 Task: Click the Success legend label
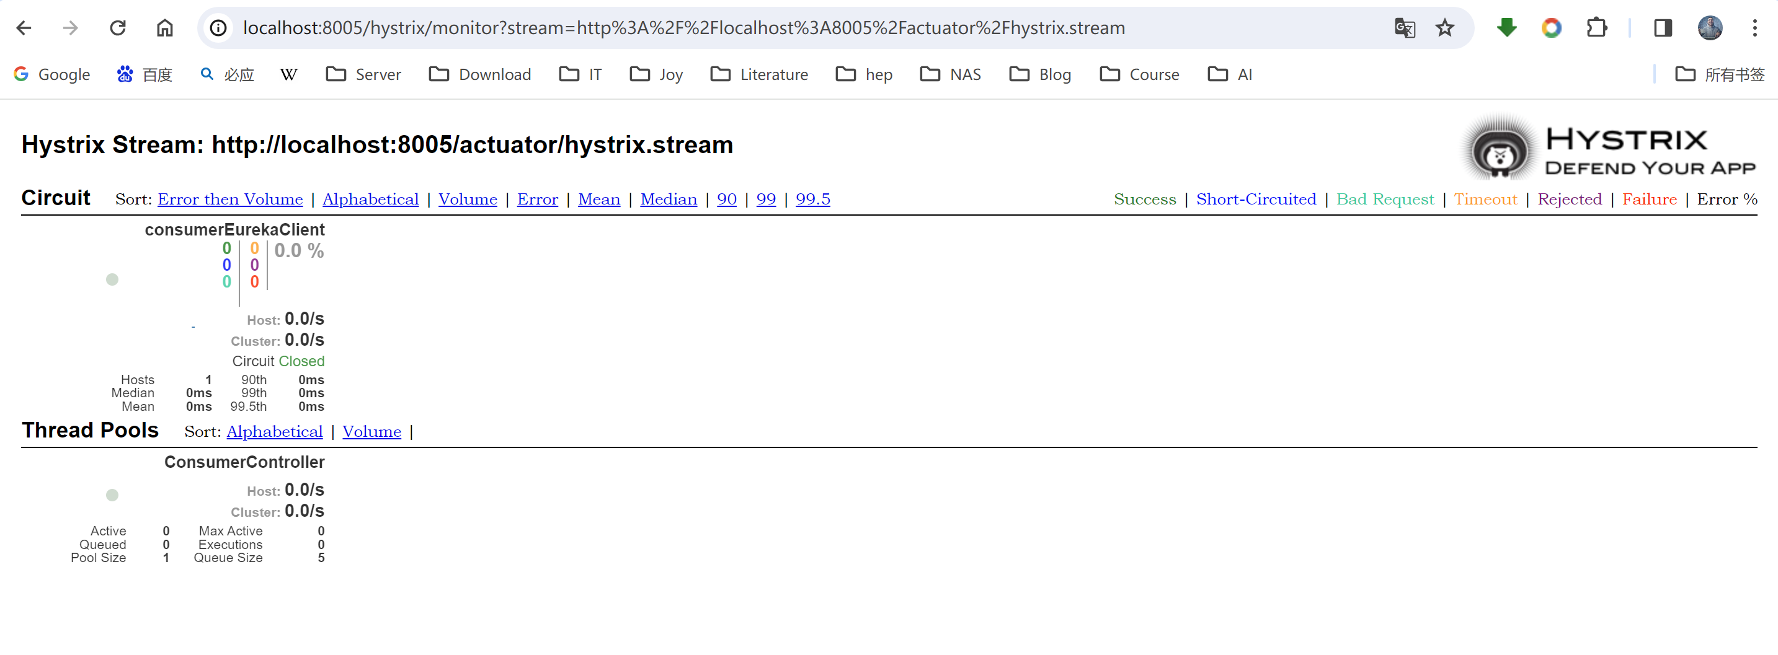pos(1145,200)
